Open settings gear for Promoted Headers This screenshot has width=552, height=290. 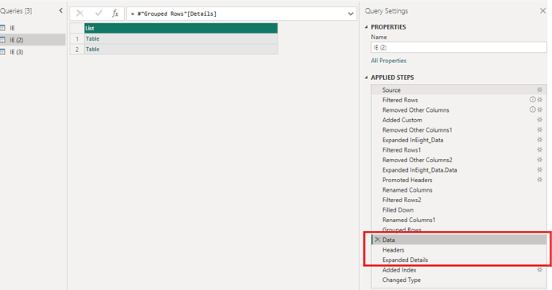(x=540, y=180)
